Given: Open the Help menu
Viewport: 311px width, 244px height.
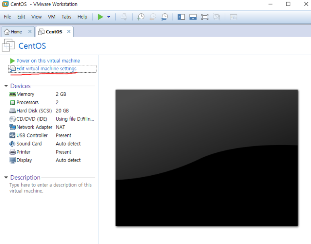Looking at the screenshot, I should click(82, 17).
